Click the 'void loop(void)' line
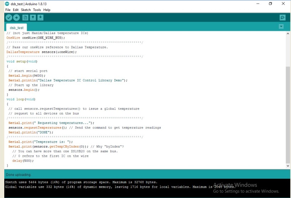Screen dimensions: 291x198 (21, 99)
